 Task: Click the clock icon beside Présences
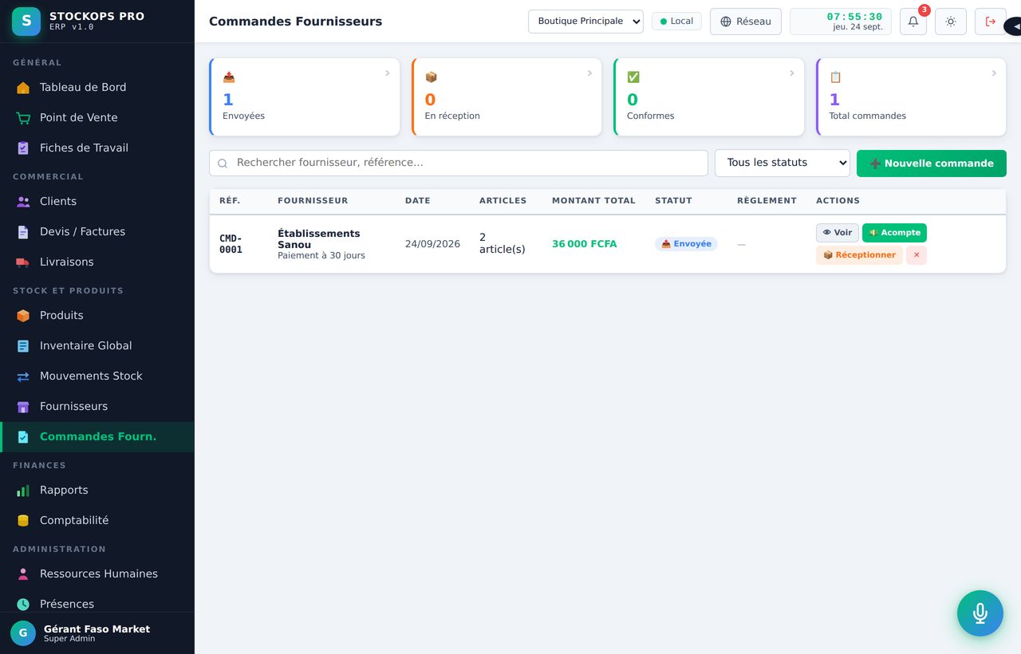(x=23, y=605)
